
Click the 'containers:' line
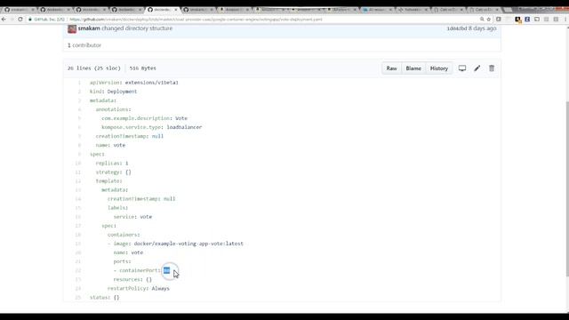pyautogui.click(x=124, y=235)
